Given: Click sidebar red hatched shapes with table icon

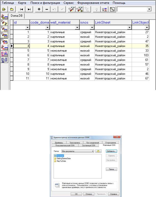Looking at the screenshot, I should click(4, 54).
